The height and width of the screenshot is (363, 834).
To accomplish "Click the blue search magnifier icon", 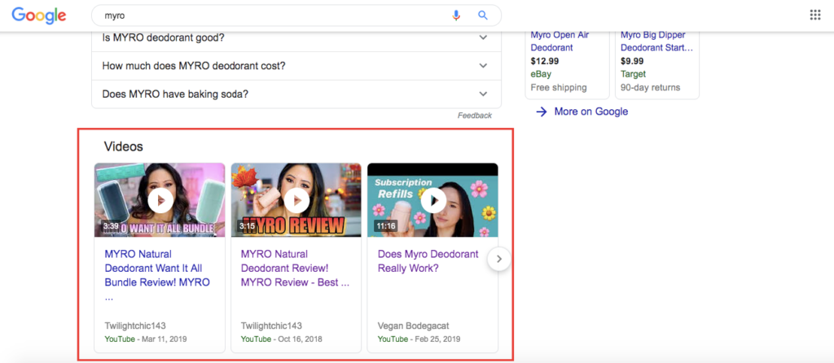I will (482, 15).
